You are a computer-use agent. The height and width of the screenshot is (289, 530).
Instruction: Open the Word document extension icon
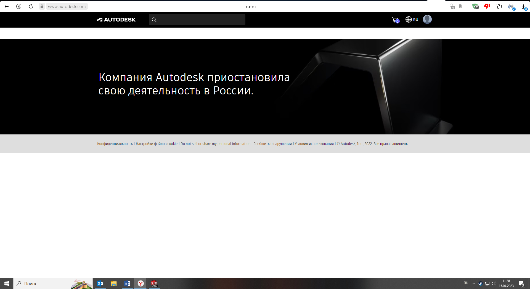pyautogui.click(x=512, y=7)
